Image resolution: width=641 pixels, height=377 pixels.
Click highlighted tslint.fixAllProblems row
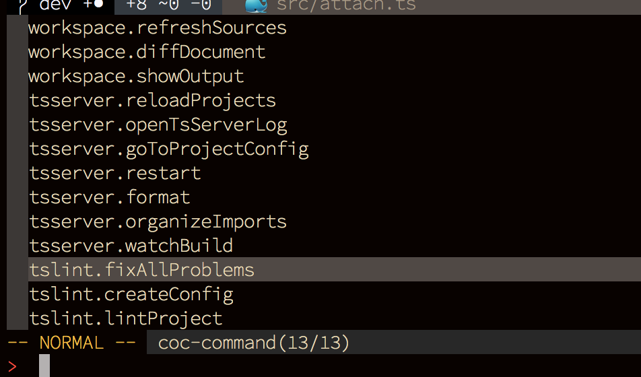click(x=335, y=269)
